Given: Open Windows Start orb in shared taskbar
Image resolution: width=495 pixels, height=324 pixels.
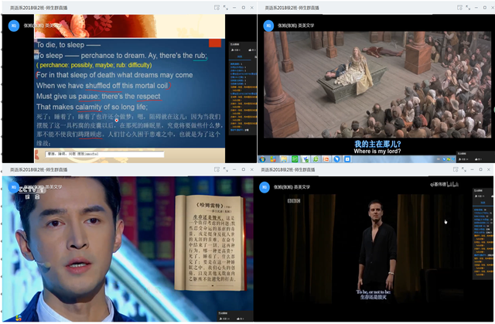Looking at the screenshot, I should (x=262, y=159).
